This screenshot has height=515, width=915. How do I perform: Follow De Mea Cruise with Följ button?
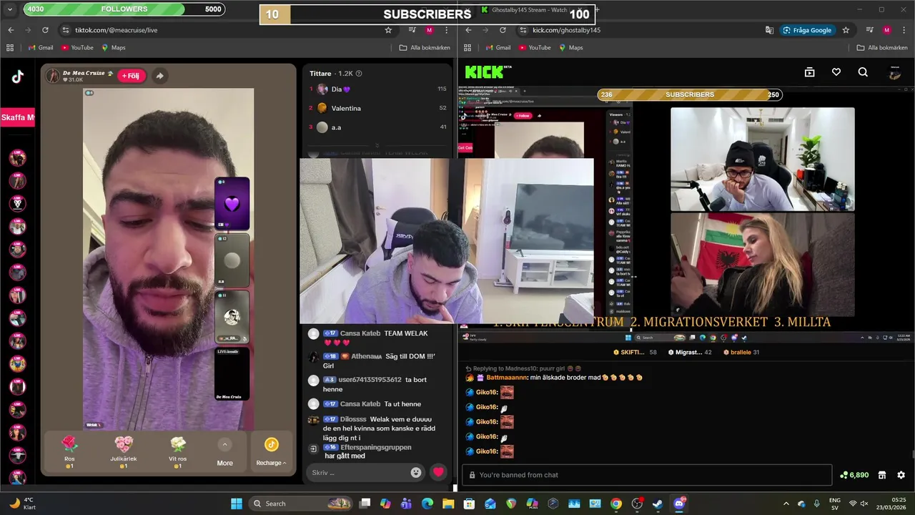click(132, 76)
